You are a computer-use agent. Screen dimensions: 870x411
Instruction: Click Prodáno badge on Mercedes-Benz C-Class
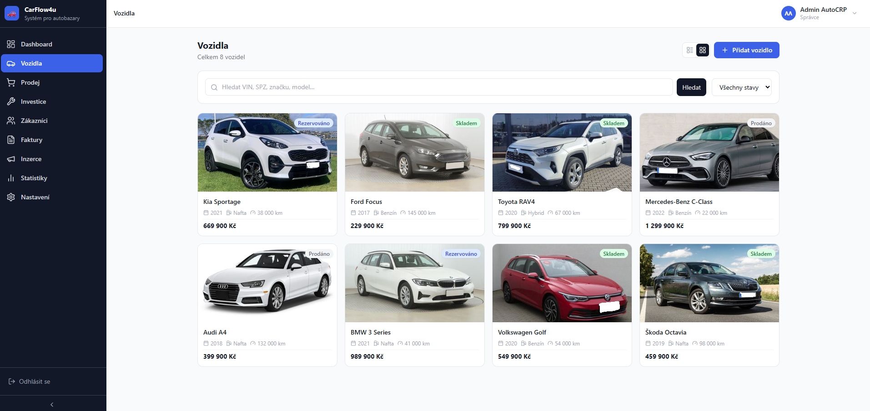click(x=761, y=123)
